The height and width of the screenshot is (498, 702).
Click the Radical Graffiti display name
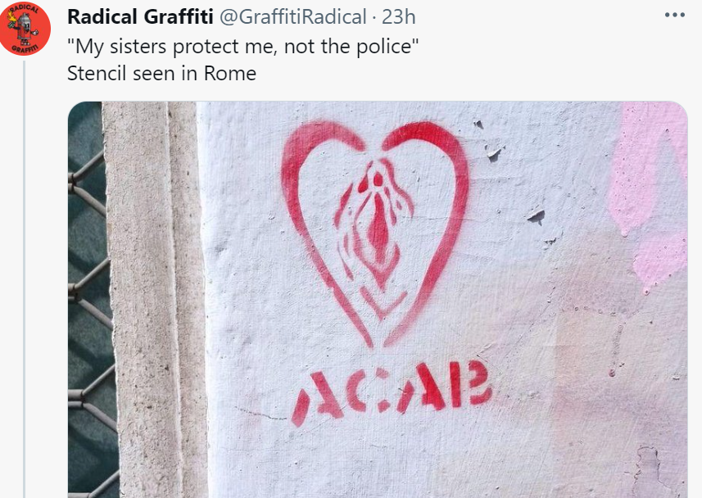click(140, 17)
